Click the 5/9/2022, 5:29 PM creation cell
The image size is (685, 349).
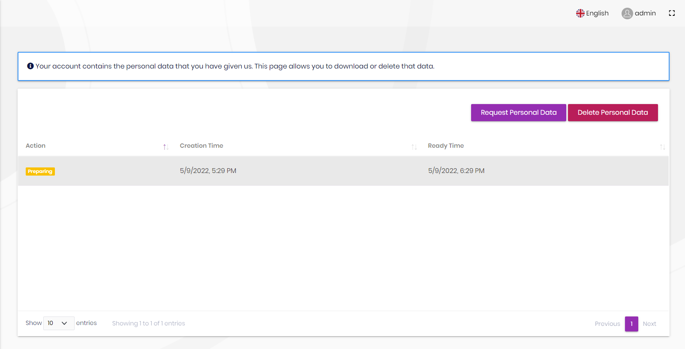point(208,171)
